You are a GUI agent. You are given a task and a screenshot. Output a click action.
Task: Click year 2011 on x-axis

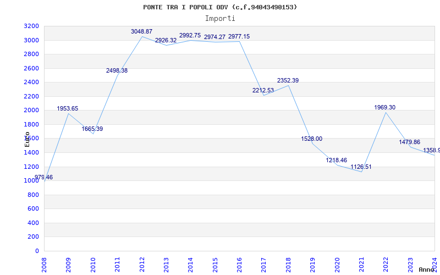coord(118,265)
